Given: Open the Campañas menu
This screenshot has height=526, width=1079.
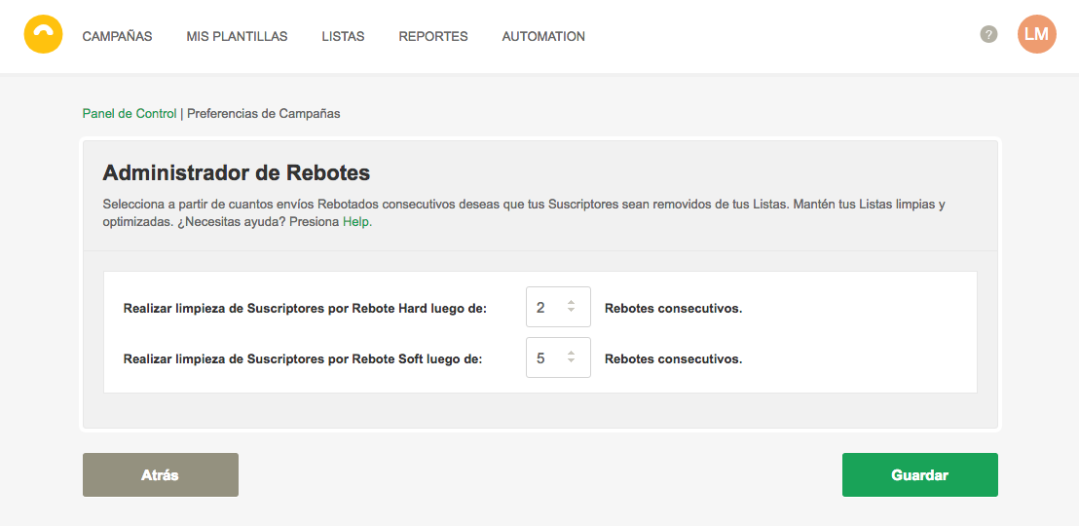Looking at the screenshot, I should 117,36.
